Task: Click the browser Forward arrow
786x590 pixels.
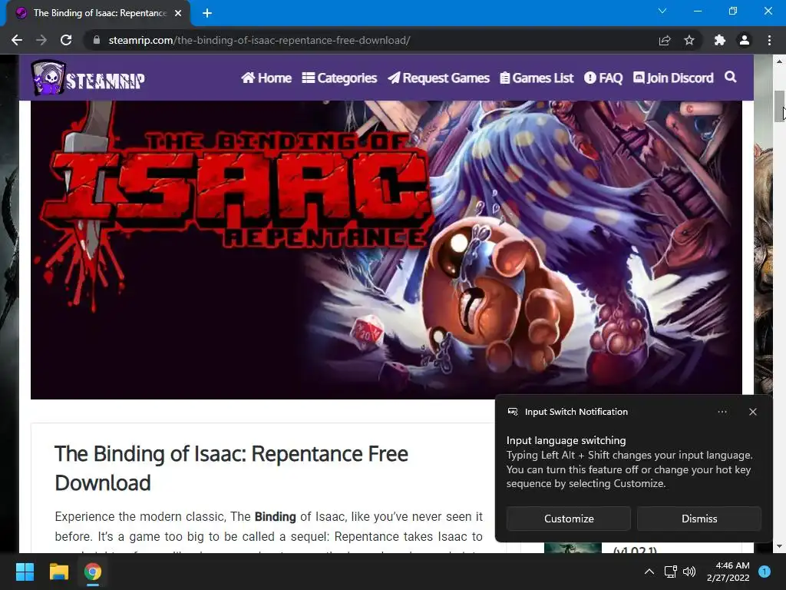Action: (x=41, y=40)
